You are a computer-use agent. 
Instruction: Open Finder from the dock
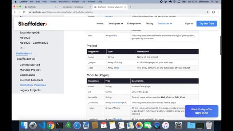pyautogui.click(x=24, y=126)
